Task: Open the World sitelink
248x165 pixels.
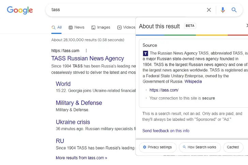Action: click(x=63, y=84)
